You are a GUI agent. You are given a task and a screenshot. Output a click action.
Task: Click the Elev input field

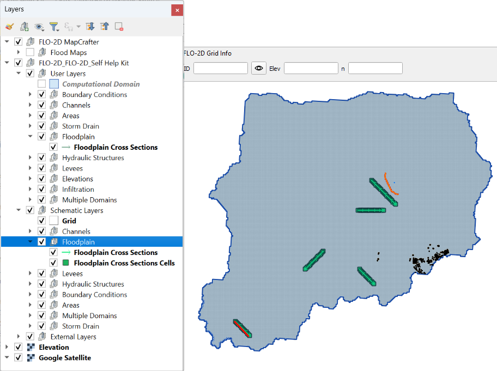click(311, 68)
